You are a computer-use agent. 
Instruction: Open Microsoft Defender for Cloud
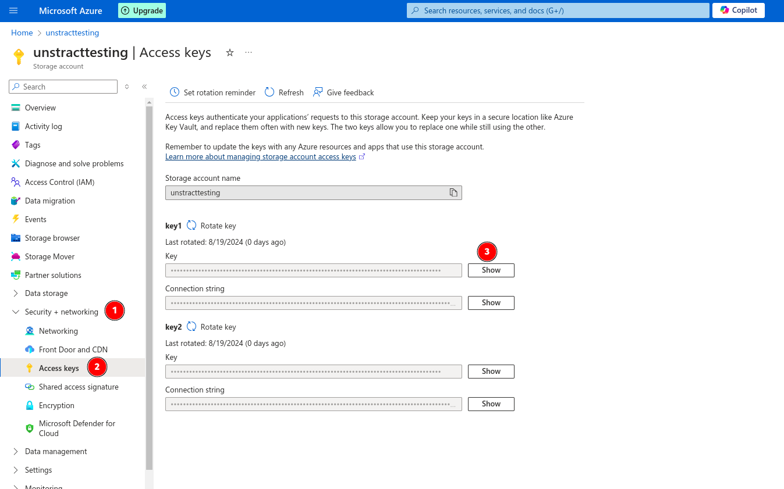point(77,428)
